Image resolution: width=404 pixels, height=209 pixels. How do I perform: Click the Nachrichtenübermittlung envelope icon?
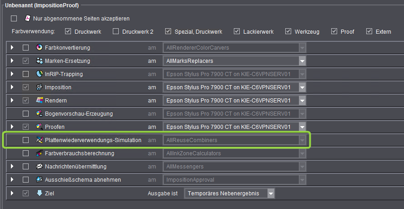tap(39, 167)
